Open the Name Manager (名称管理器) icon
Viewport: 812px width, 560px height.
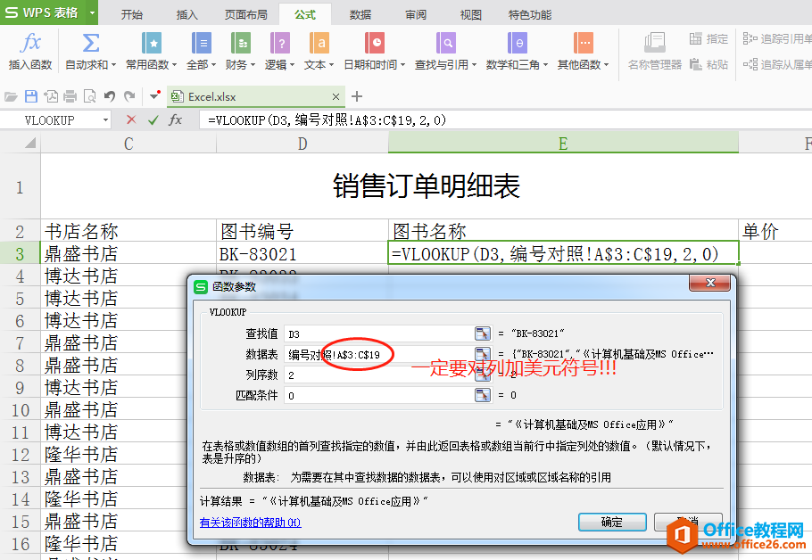click(655, 43)
